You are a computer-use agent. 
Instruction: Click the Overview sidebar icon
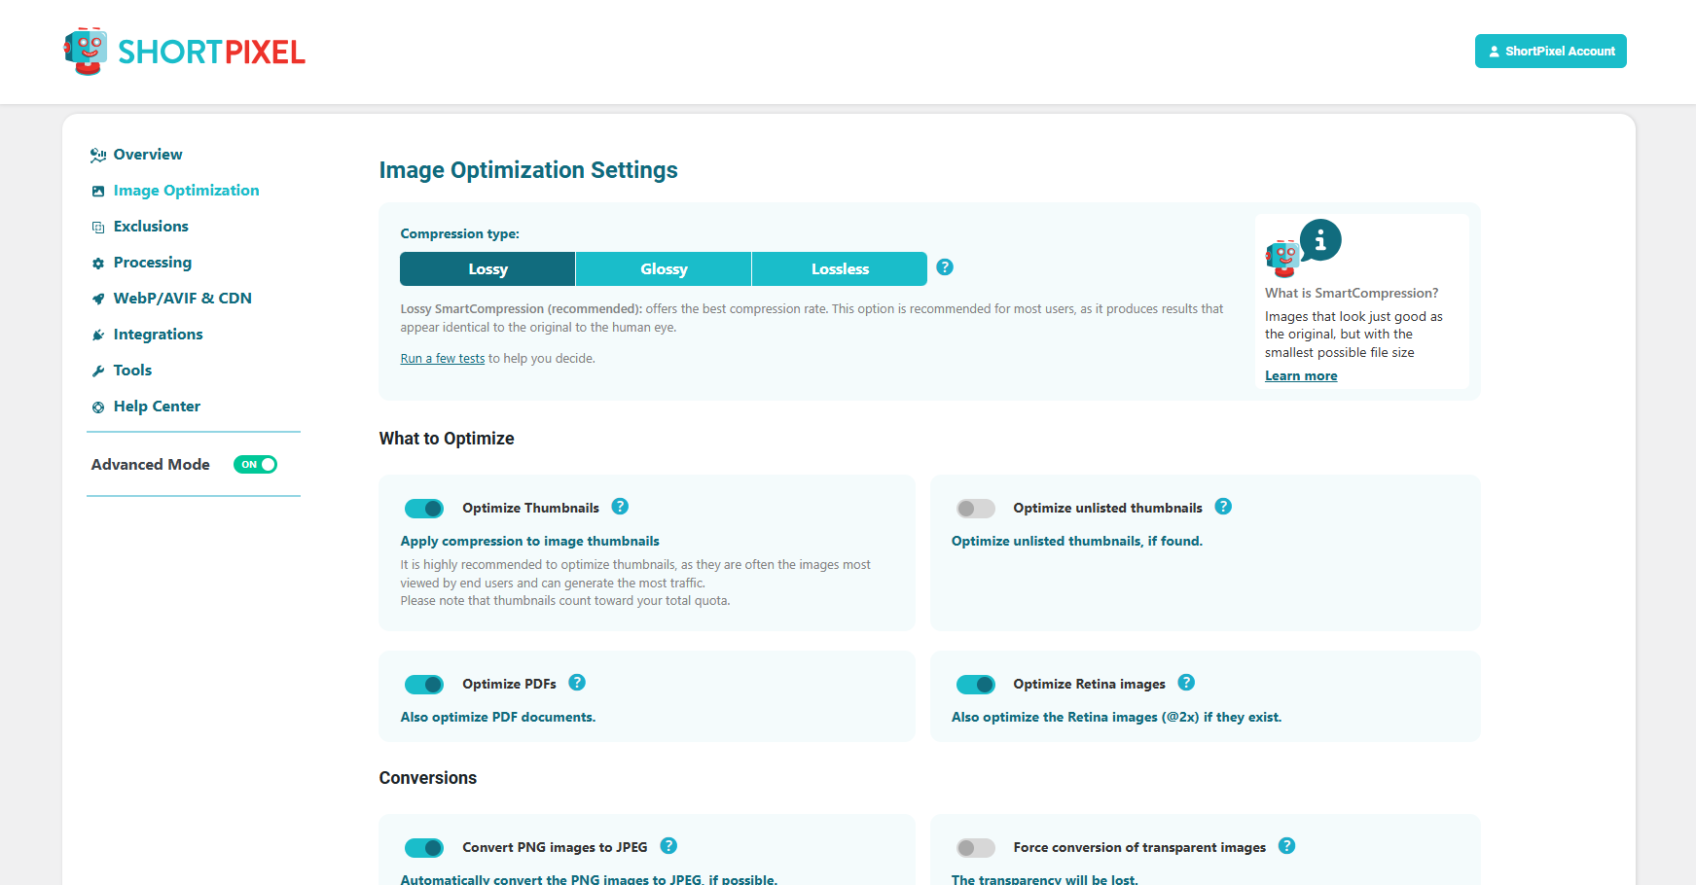click(98, 156)
